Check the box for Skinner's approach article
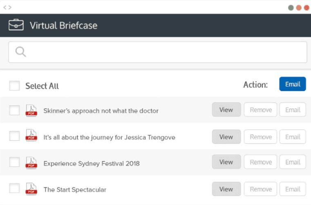 [14, 110]
